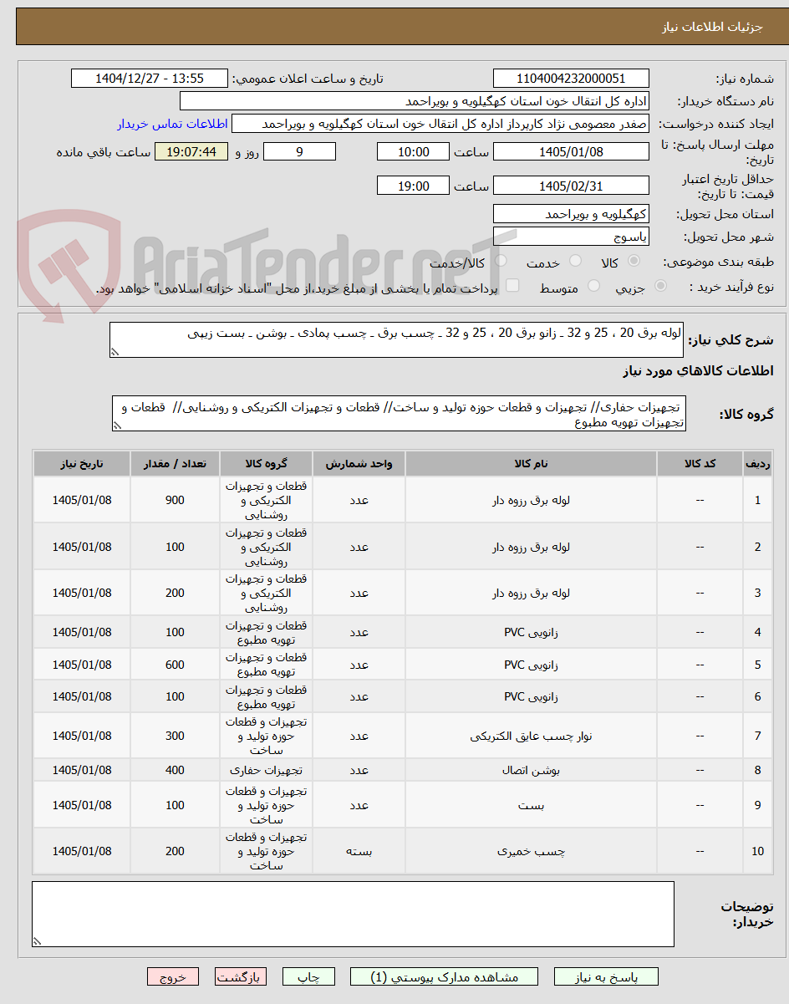Image resolution: width=789 pixels, height=1004 pixels.
Task: Click لوله برق رزوه دار in row 1
Action: (531, 500)
